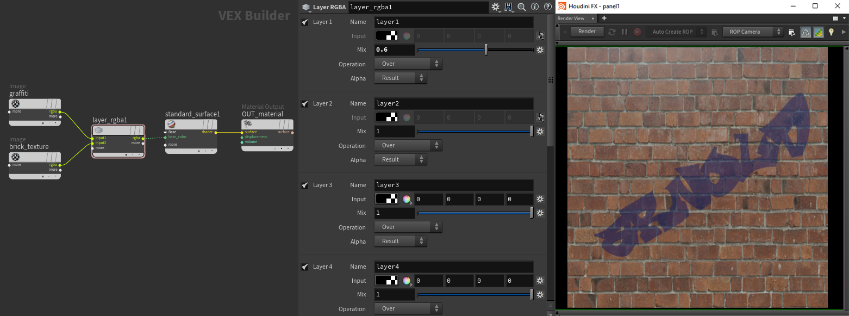
Task: Open Layer 2 Mix gear menu
Action: (540, 132)
